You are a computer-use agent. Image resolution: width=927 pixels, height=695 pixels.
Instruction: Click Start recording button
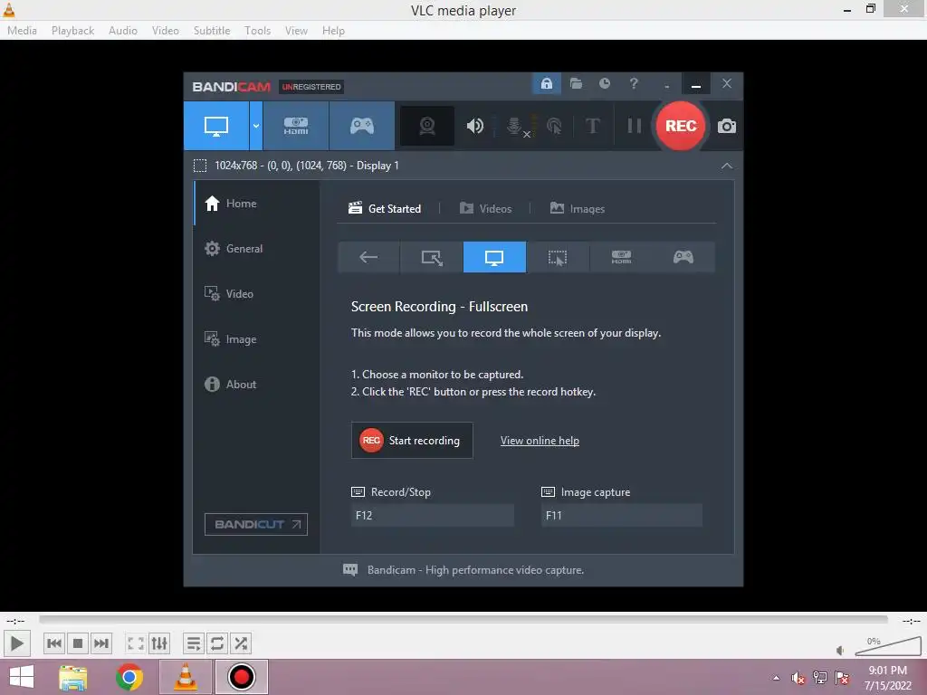point(412,441)
